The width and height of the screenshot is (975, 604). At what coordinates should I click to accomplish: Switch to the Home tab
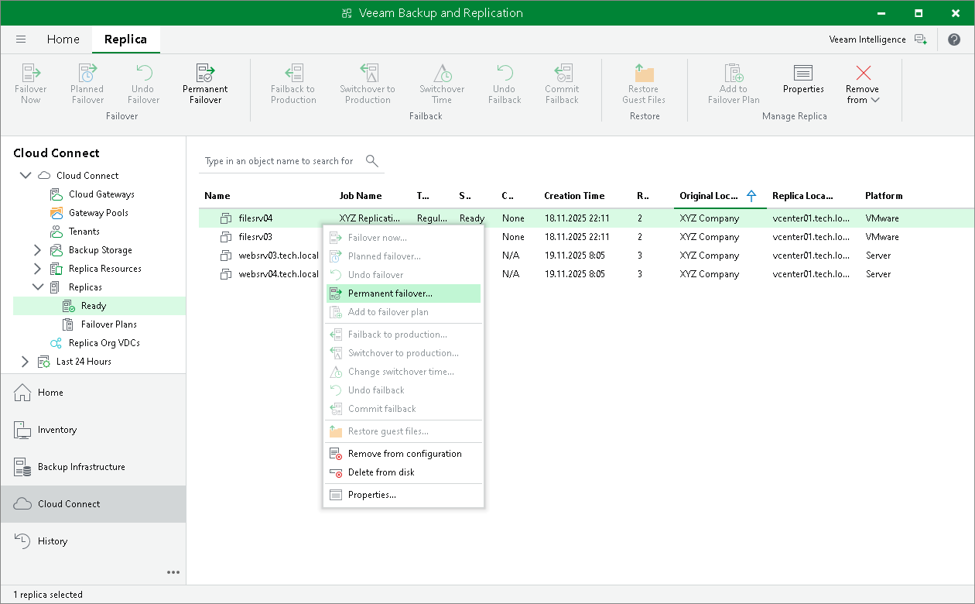[x=63, y=39]
